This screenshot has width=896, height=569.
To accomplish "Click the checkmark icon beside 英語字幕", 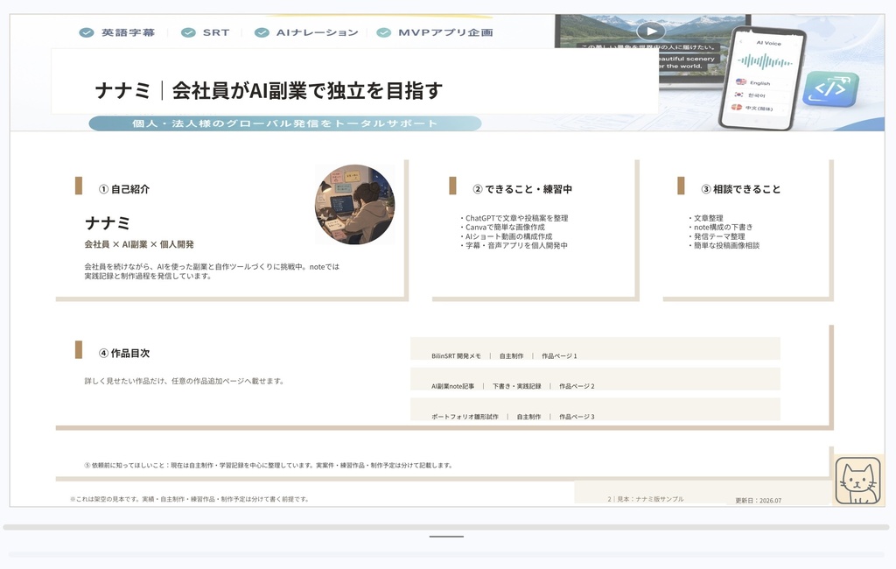I will pos(87,32).
